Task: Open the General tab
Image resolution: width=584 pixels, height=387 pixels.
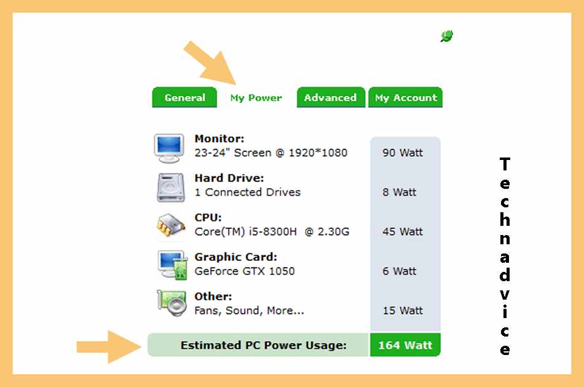Action: (185, 97)
